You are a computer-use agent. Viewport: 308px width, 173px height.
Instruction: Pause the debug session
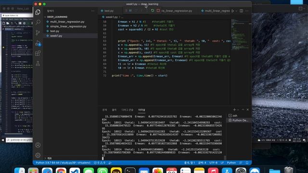(x=130, y=11)
